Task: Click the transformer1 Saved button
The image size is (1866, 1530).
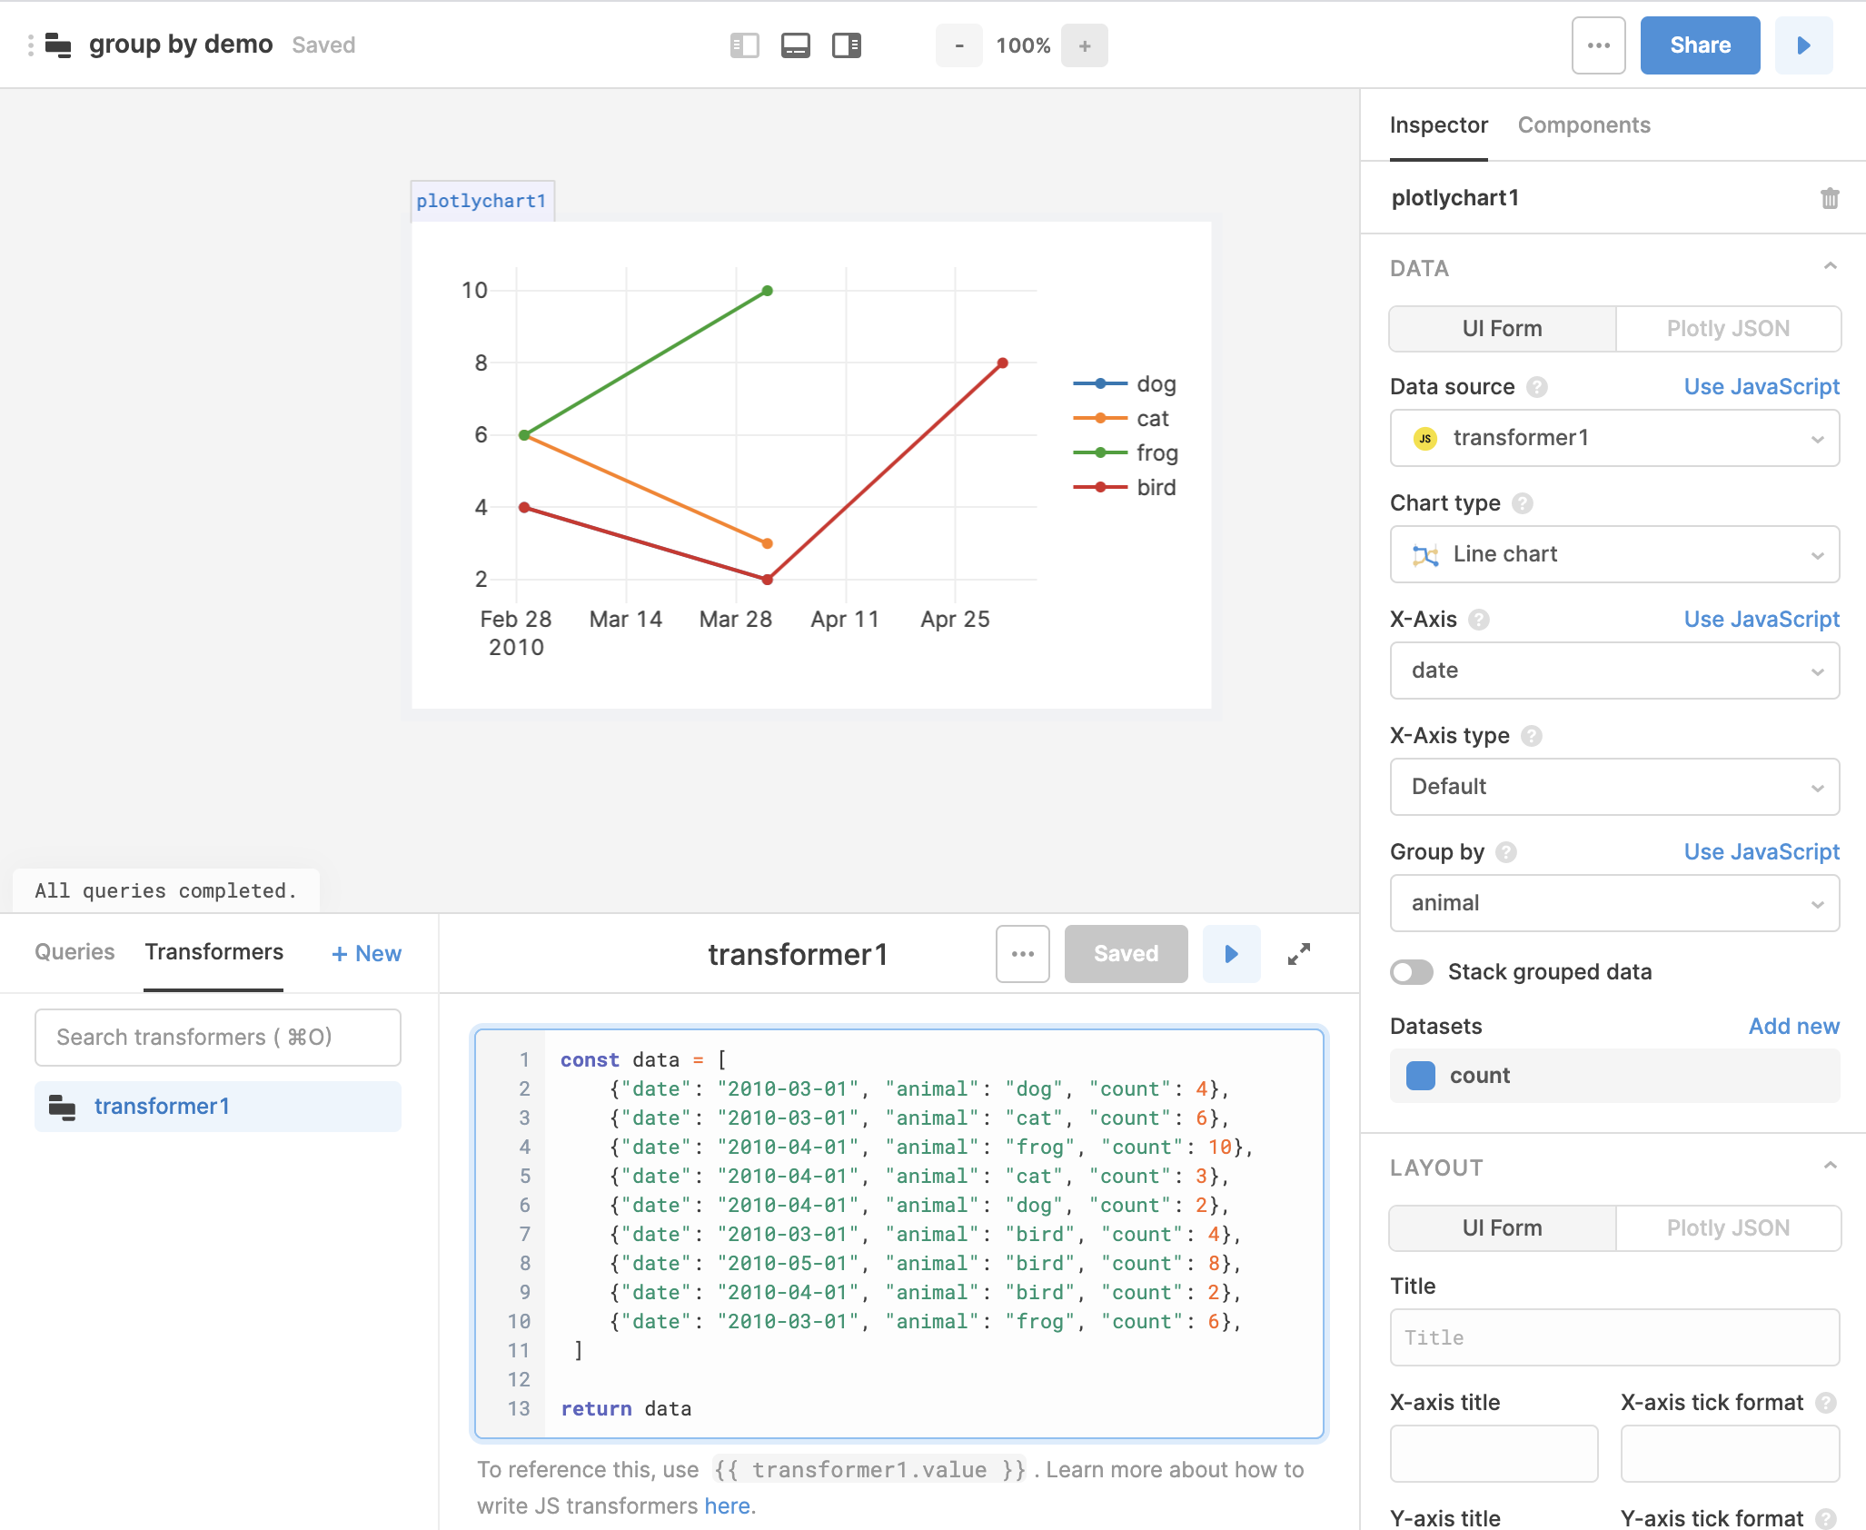Action: [x=1127, y=954]
